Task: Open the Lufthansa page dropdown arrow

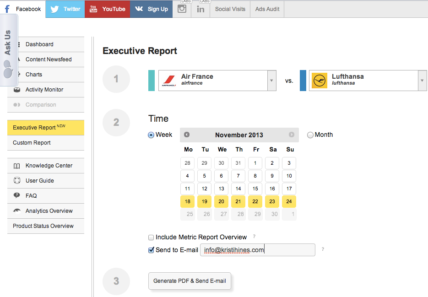Action: [x=422, y=81]
